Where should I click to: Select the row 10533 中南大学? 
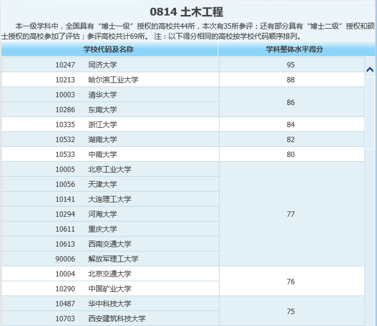pyautogui.click(x=110, y=154)
